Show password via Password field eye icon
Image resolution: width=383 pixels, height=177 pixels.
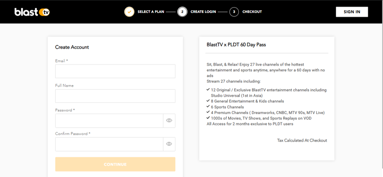tap(169, 120)
